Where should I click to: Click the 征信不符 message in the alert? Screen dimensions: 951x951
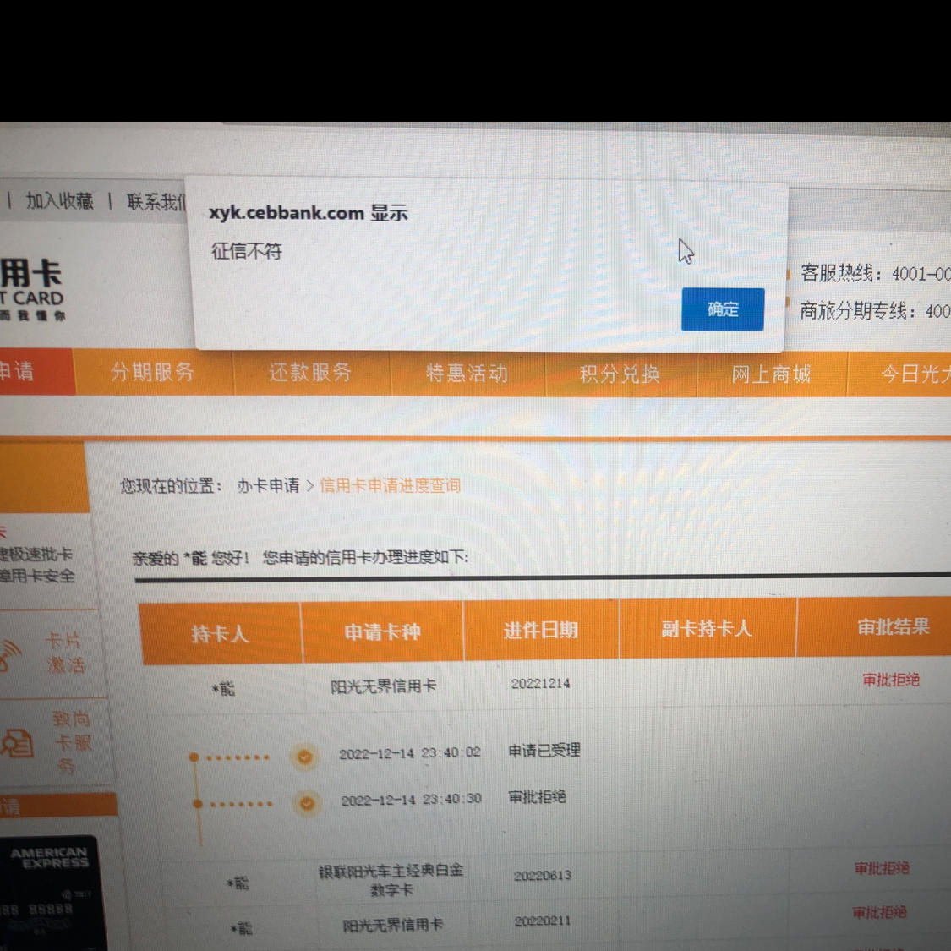[247, 250]
